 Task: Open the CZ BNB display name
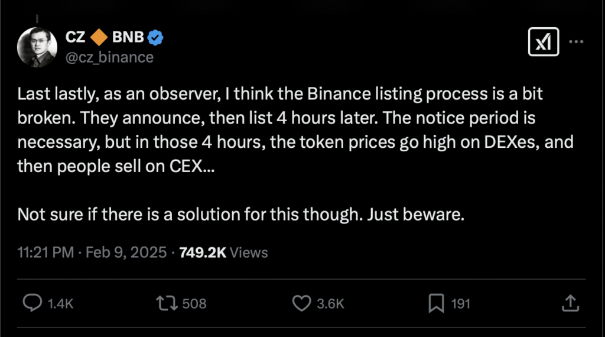point(105,37)
